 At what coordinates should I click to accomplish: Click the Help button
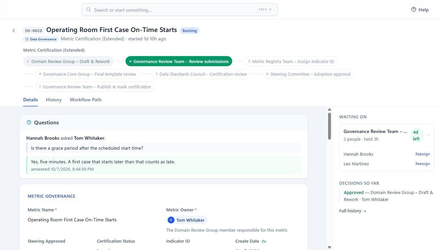click(x=420, y=10)
